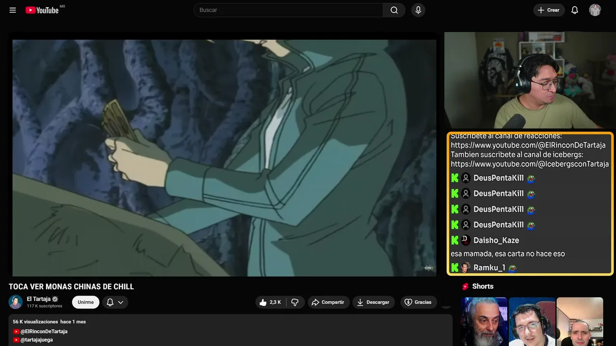Open the YouTube guide hamburger menu

13,10
